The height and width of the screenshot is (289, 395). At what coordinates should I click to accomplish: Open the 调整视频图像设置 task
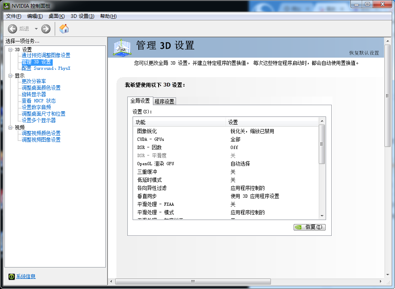[x=41, y=140]
